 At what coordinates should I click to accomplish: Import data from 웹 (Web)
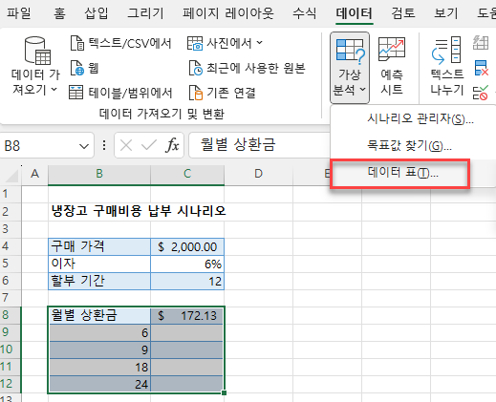pos(84,68)
